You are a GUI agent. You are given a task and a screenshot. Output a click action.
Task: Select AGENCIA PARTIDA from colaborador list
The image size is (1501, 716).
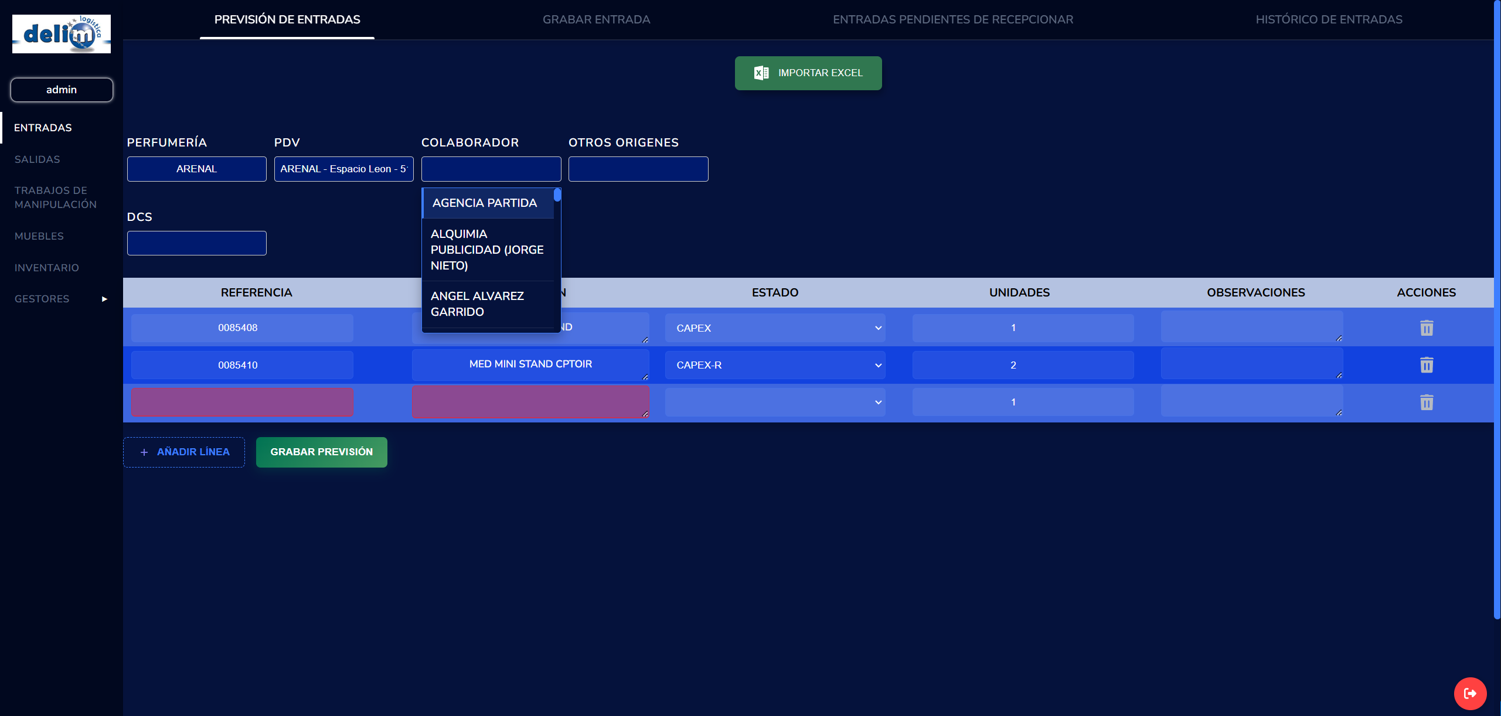(485, 203)
